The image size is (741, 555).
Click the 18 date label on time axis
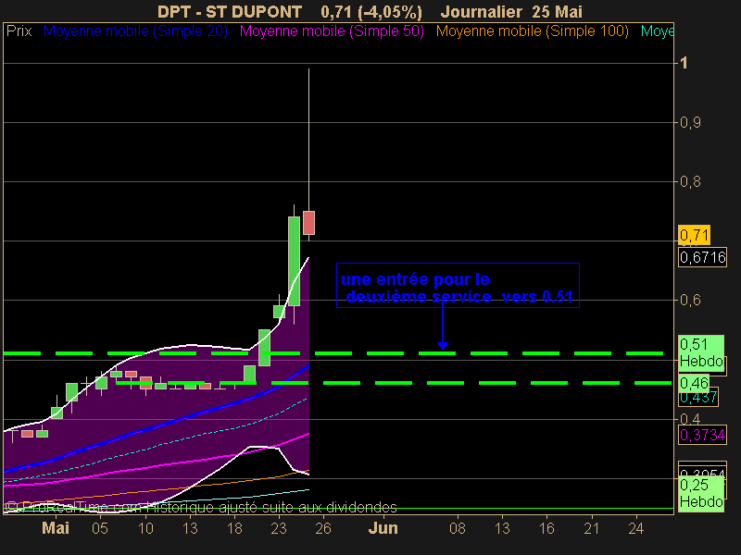(x=234, y=528)
